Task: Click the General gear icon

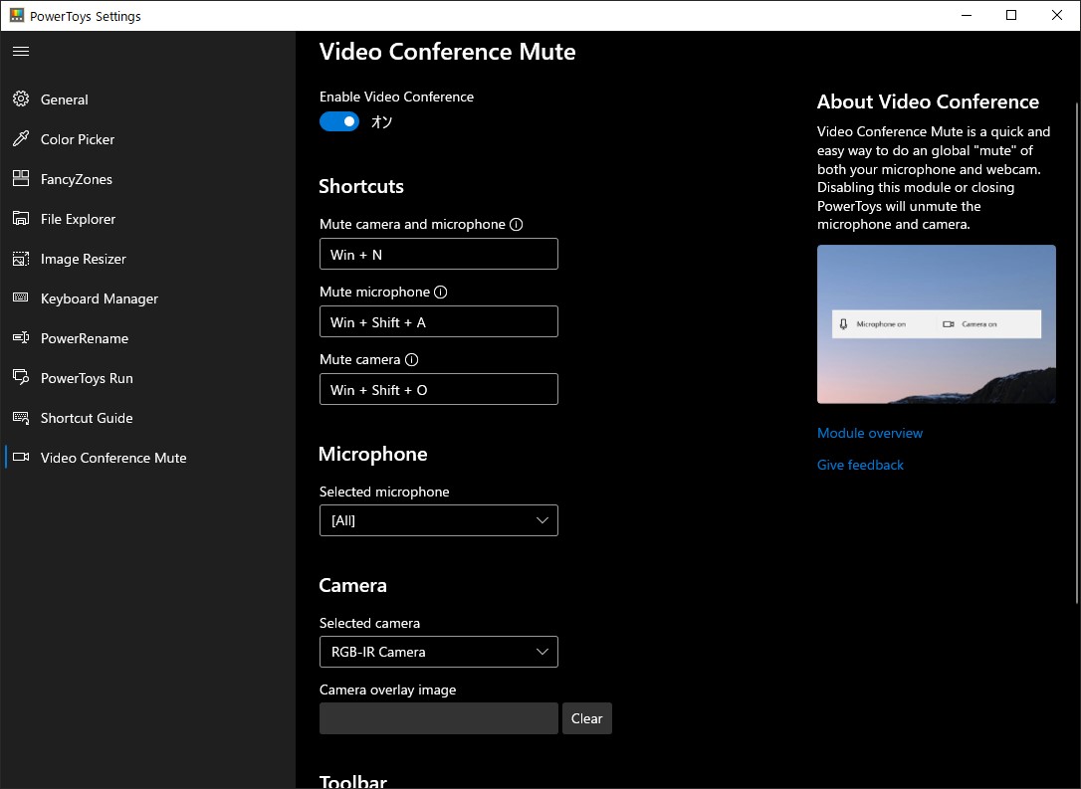Action: (x=21, y=99)
